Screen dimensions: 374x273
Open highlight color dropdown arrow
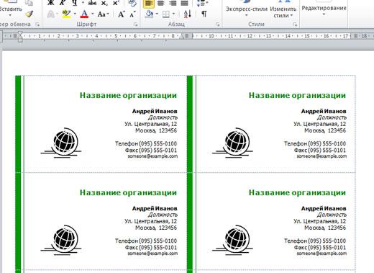click(75, 14)
